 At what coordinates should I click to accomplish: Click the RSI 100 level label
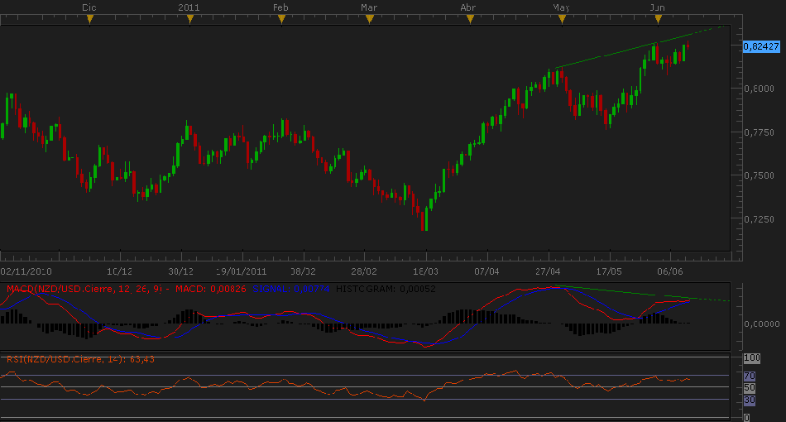coord(751,358)
